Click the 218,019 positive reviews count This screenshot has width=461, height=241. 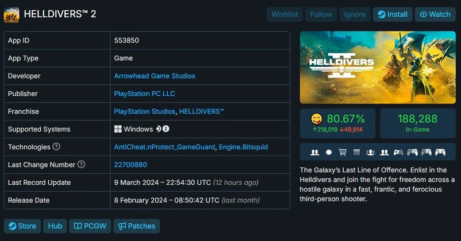coord(325,130)
